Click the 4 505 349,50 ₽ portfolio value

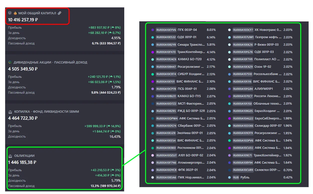click(x=23, y=69)
